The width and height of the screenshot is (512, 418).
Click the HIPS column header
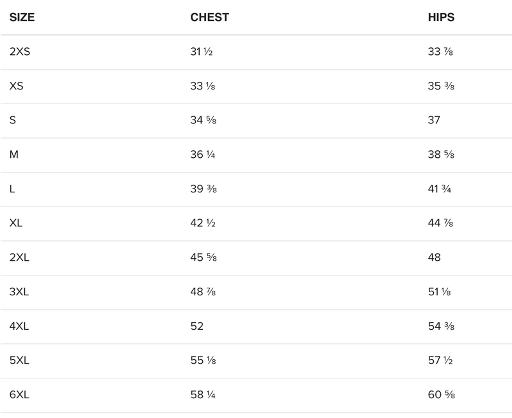441,17
